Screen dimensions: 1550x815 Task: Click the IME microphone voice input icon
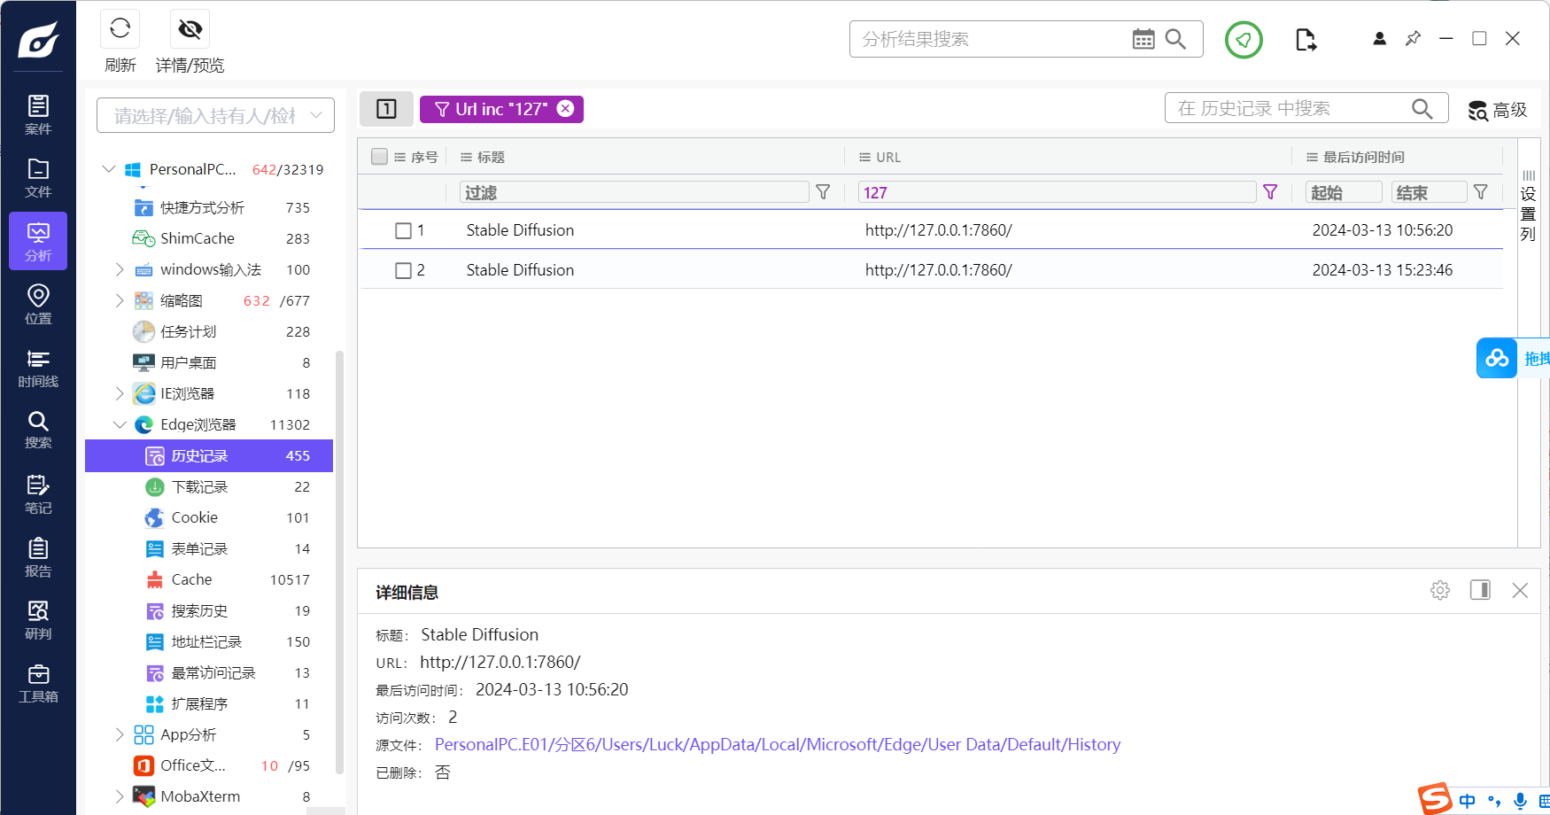tap(1520, 801)
